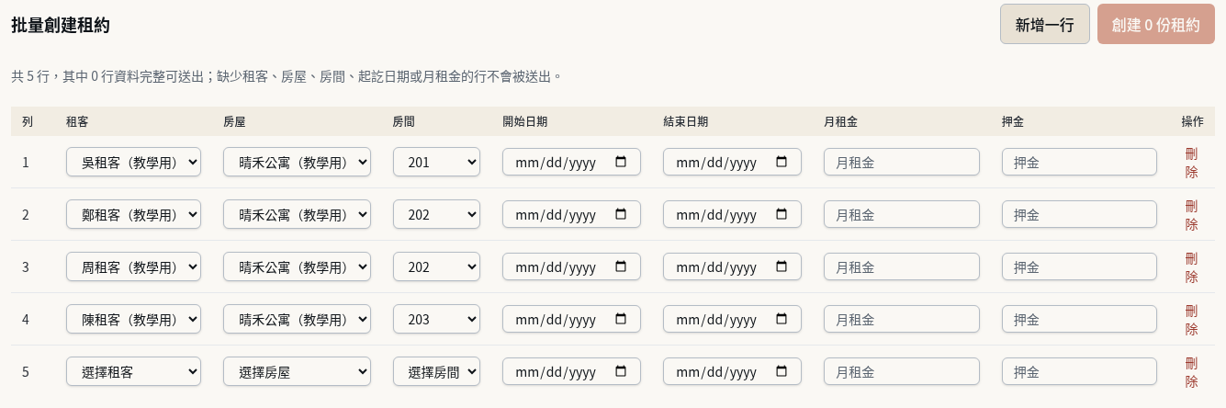
Task: Open room dropdown showing 203
Action: (x=436, y=319)
